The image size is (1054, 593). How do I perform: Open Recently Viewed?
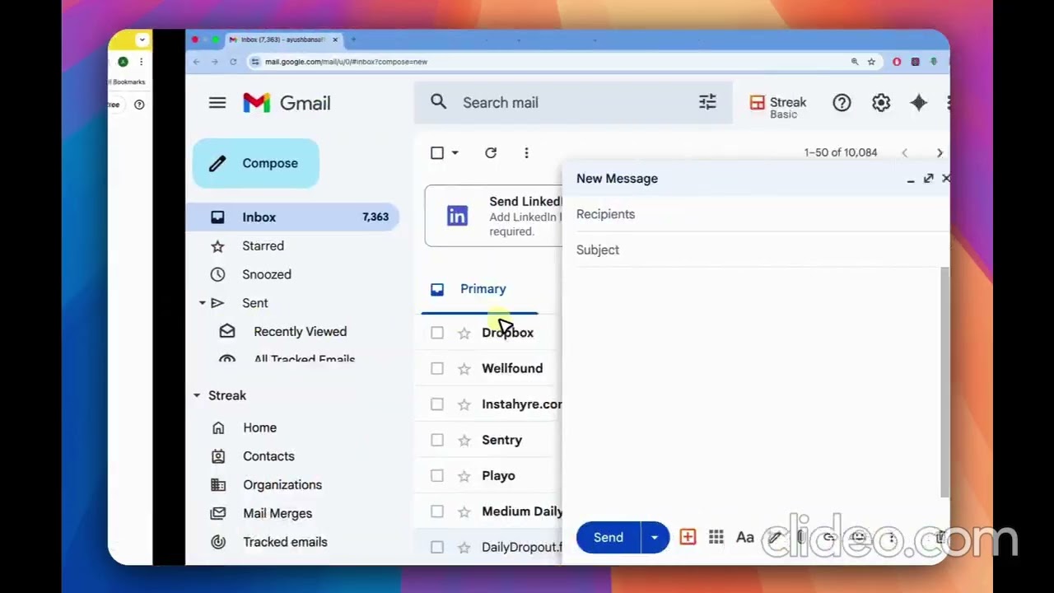[x=300, y=332]
